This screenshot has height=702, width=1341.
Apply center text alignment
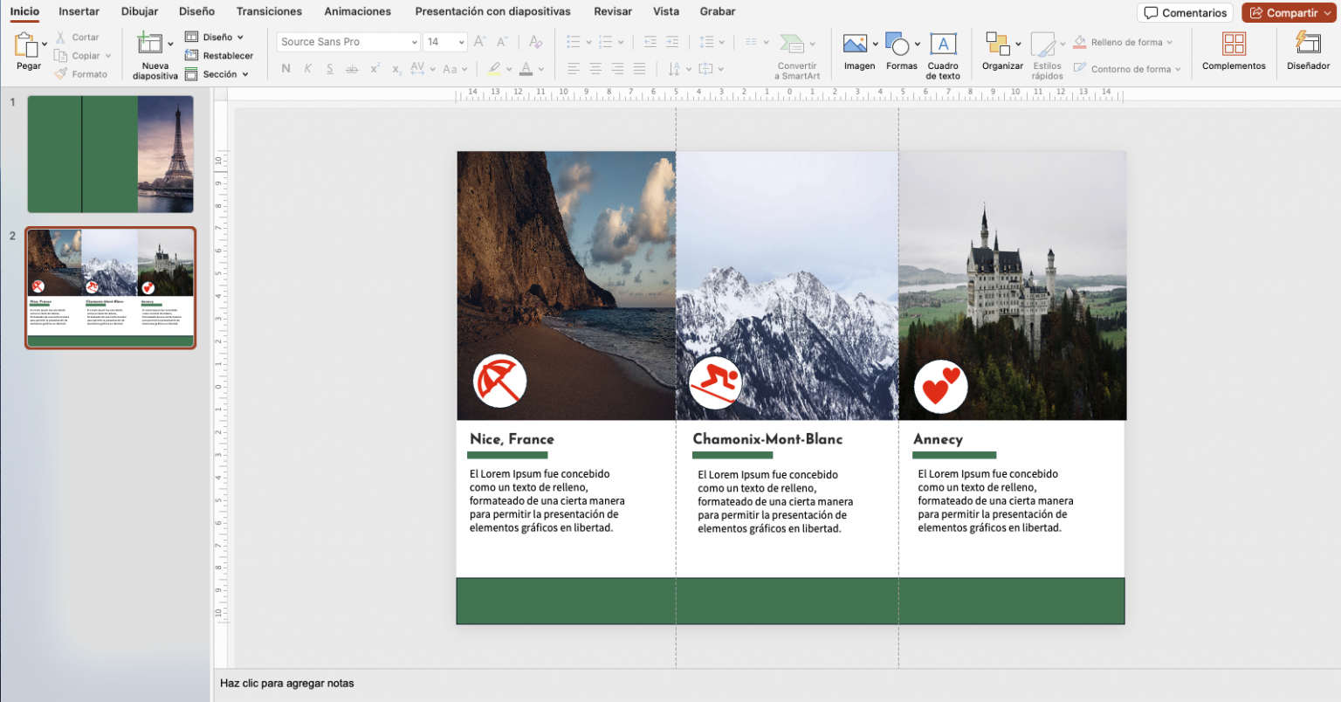[595, 68]
